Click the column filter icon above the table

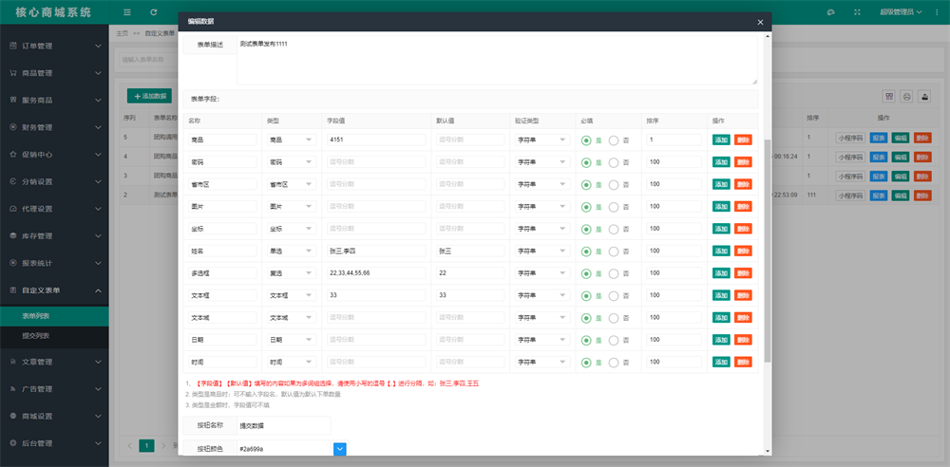point(889,96)
